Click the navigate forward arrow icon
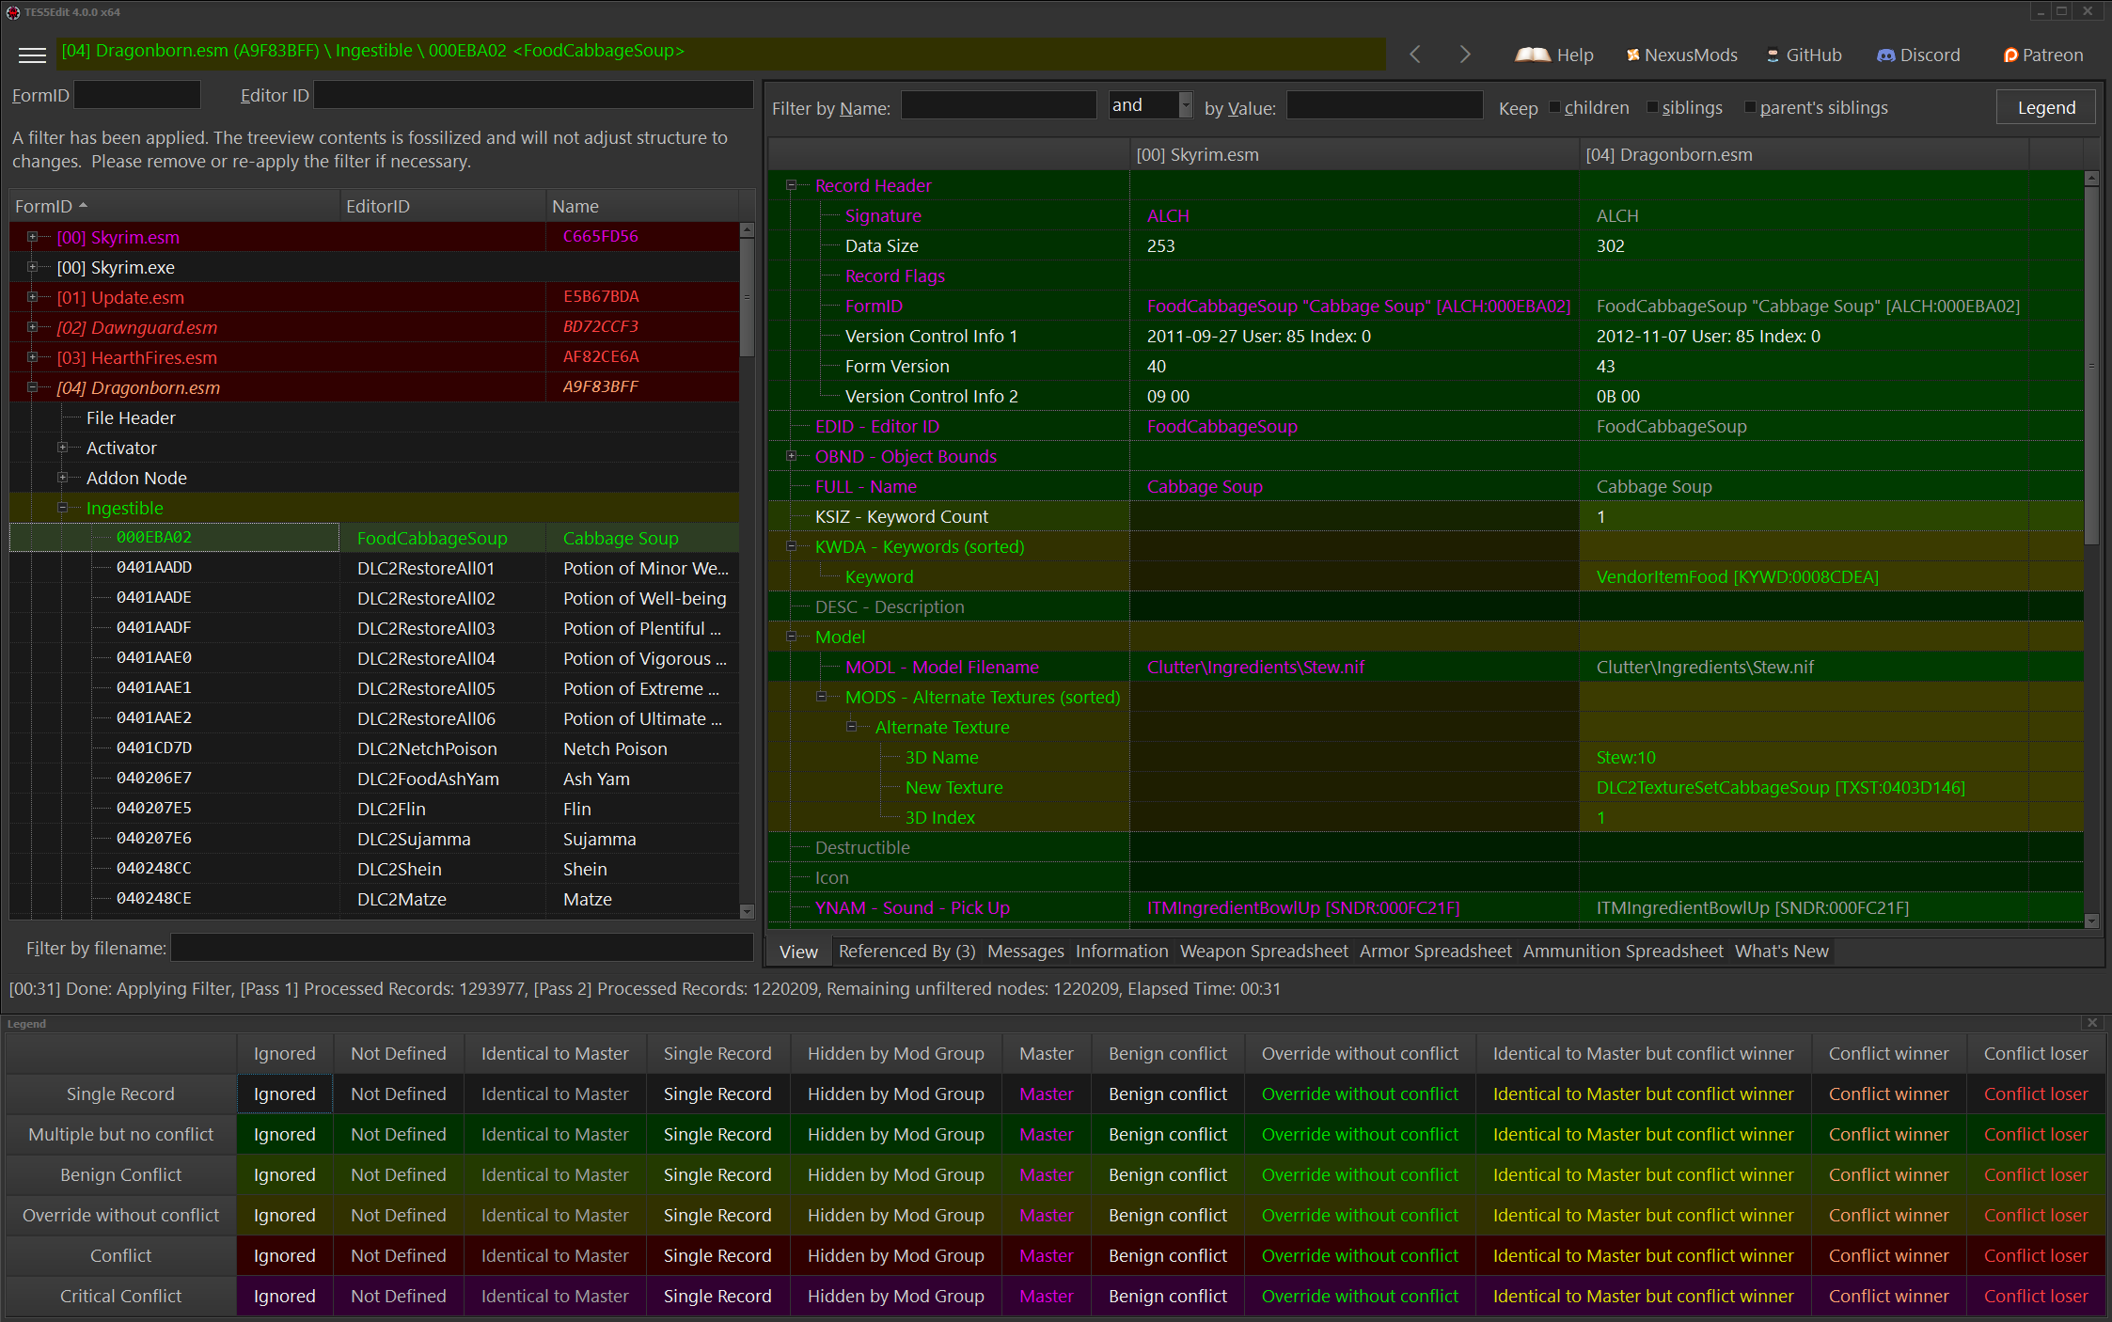Screen dimensions: 2112x1322 pyautogui.click(x=1463, y=56)
